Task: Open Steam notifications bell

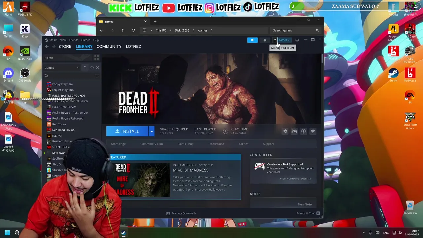Action: pyautogui.click(x=265, y=40)
